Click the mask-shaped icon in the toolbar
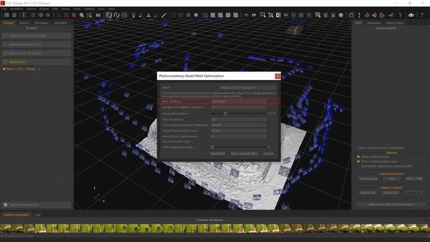The height and width of the screenshot is (242, 430). tap(411, 15)
